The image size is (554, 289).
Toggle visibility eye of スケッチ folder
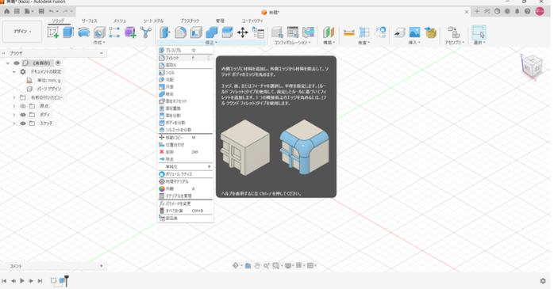pyautogui.click(x=23, y=124)
